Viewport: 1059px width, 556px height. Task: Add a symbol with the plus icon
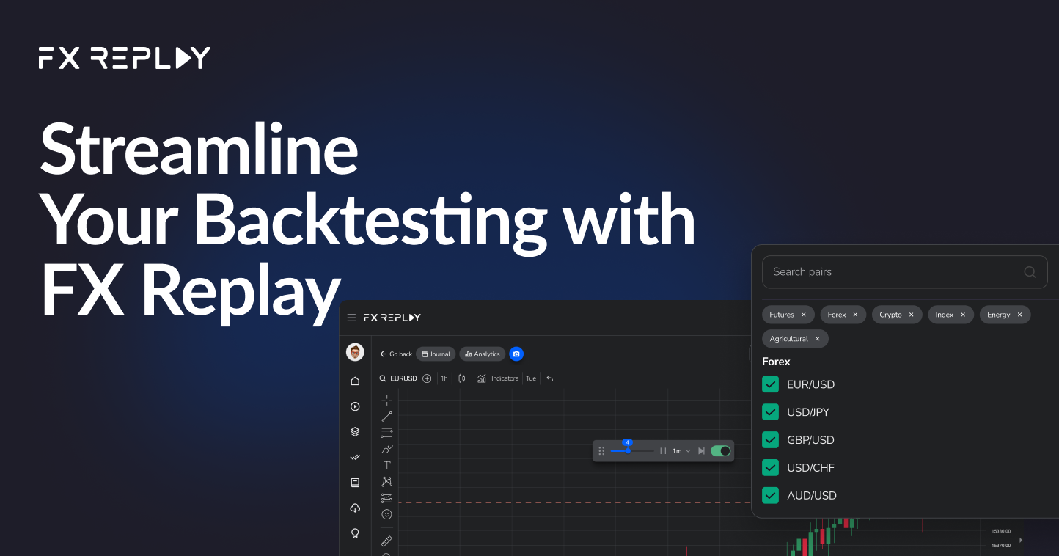tap(427, 378)
